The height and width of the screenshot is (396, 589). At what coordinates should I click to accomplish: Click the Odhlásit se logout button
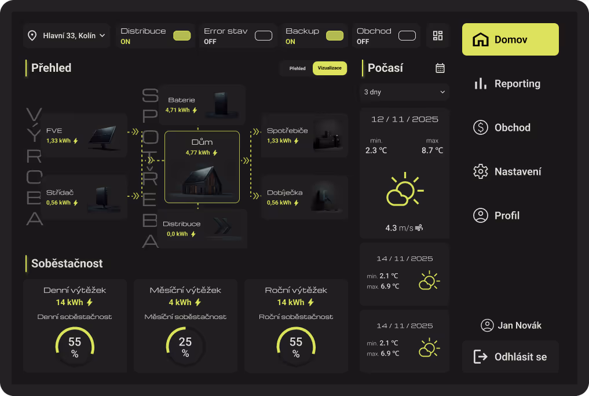tap(510, 357)
